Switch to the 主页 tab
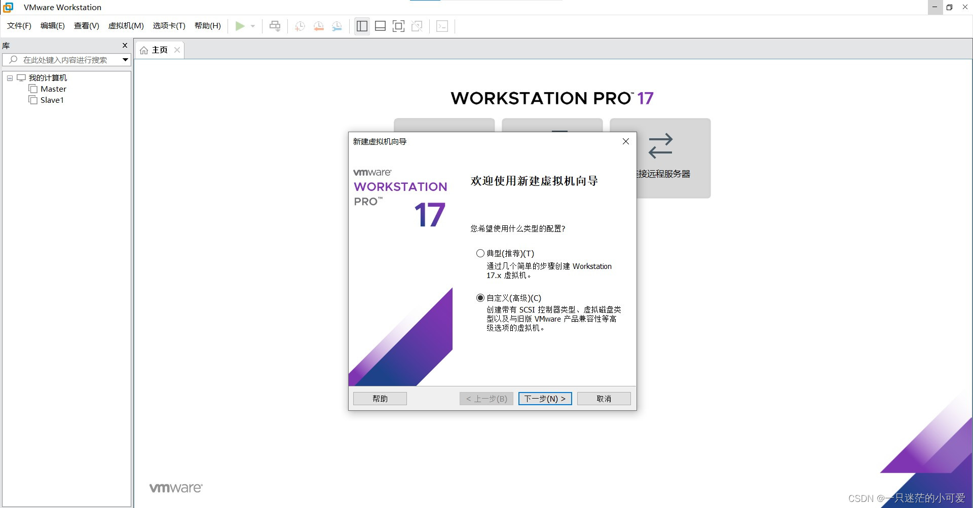The width and height of the screenshot is (973, 508). coord(160,50)
